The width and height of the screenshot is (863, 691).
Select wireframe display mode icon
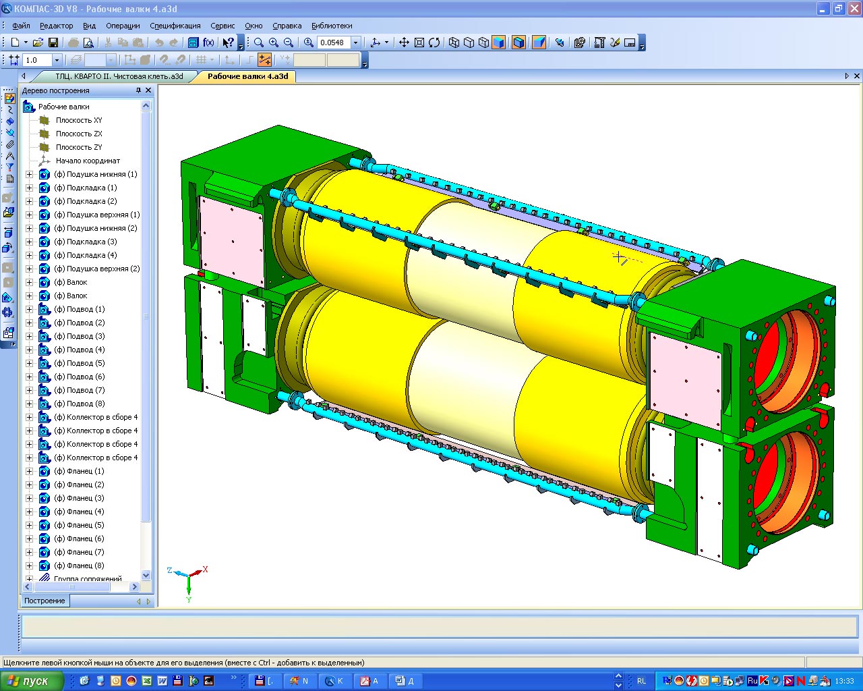tap(454, 43)
